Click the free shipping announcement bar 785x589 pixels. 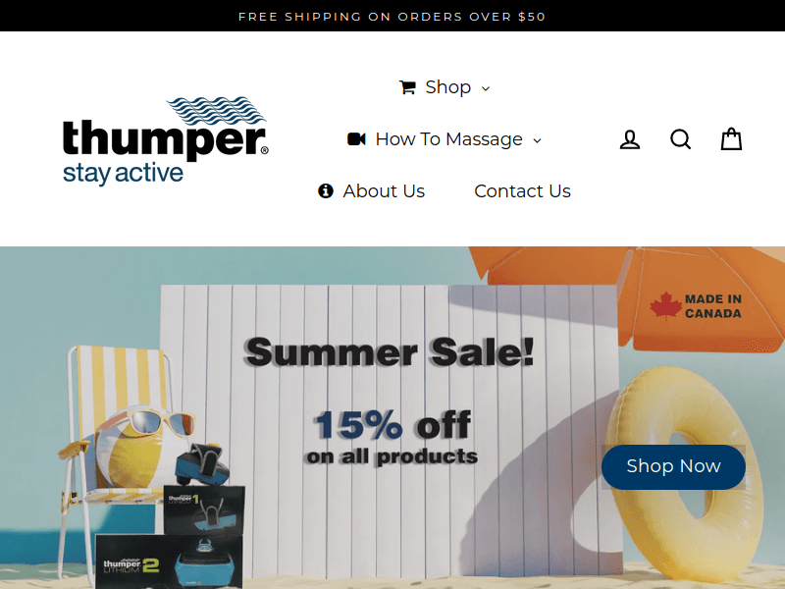pos(392,16)
